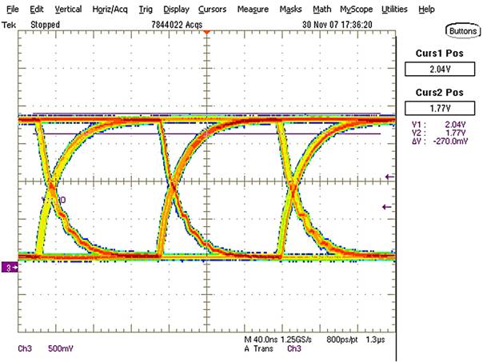Open the Cursors menu
483x362 pixels.
[213, 9]
